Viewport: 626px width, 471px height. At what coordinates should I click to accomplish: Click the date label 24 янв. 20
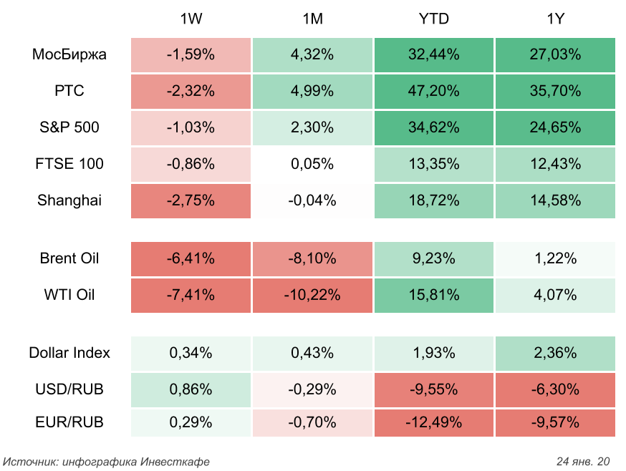click(582, 461)
